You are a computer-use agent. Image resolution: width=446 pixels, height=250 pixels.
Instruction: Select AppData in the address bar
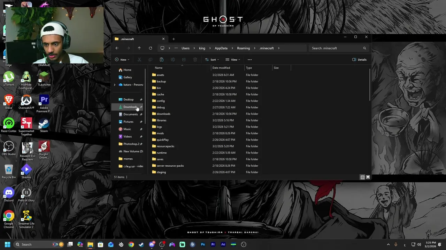pos(221,48)
